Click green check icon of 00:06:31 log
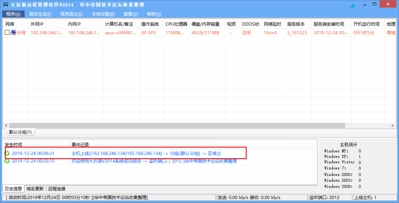Screen dimensions: 399x203 click(7, 153)
